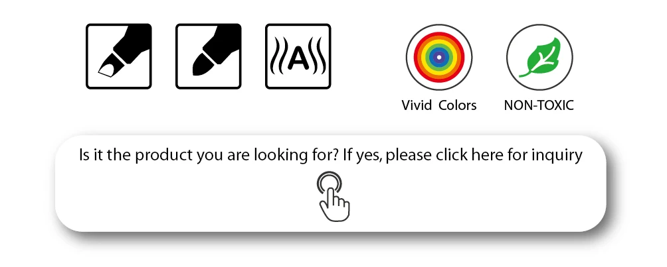Click the "Is it the product" sentence start
The height and width of the screenshot is (267, 667).
click(x=136, y=155)
